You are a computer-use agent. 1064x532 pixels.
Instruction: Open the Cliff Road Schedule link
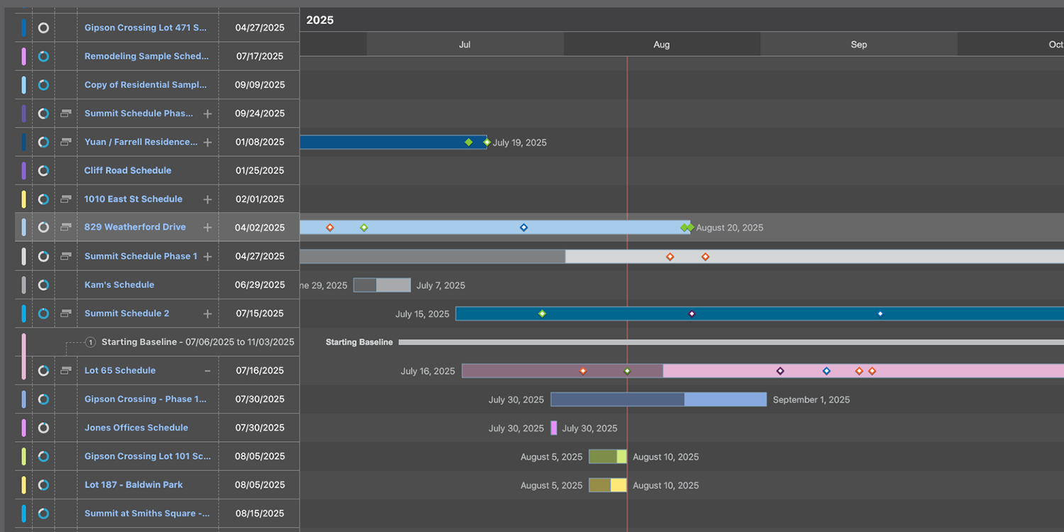(x=128, y=170)
